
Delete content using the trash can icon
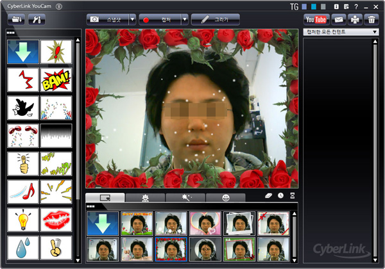pos(372,20)
